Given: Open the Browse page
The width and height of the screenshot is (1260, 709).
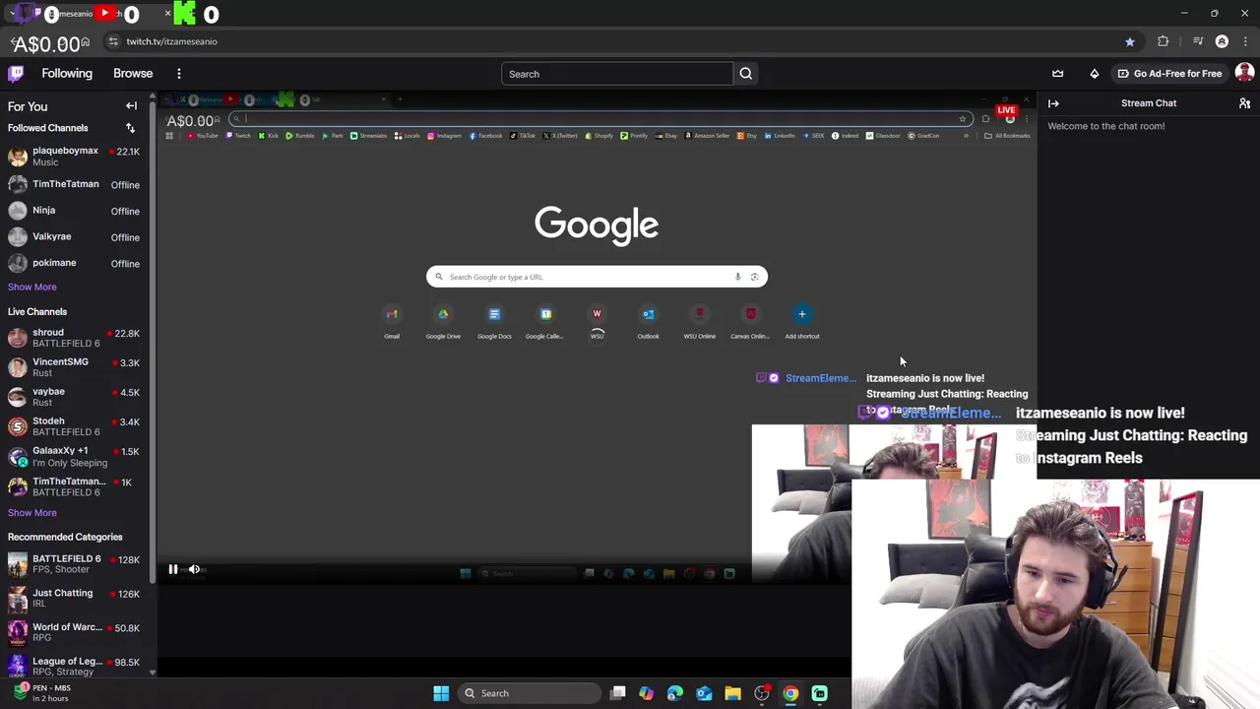Looking at the screenshot, I should [x=133, y=73].
